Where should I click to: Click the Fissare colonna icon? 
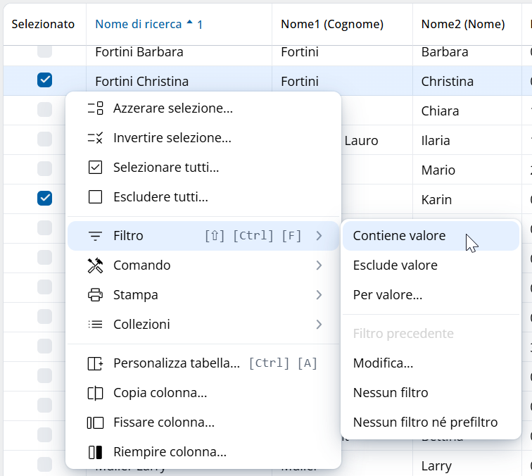95,422
